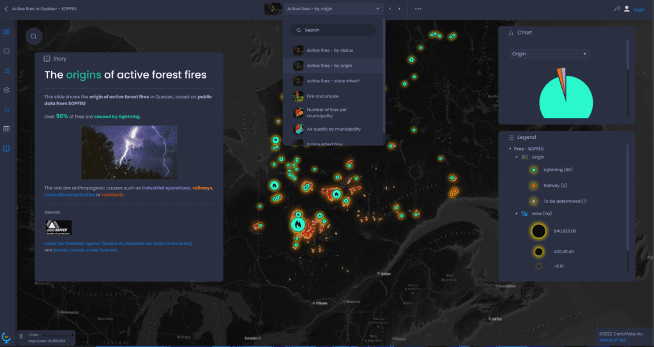This screenshot has height=347, width=654.
Task: Open the map view icon in sidebar
Action: 6,32
